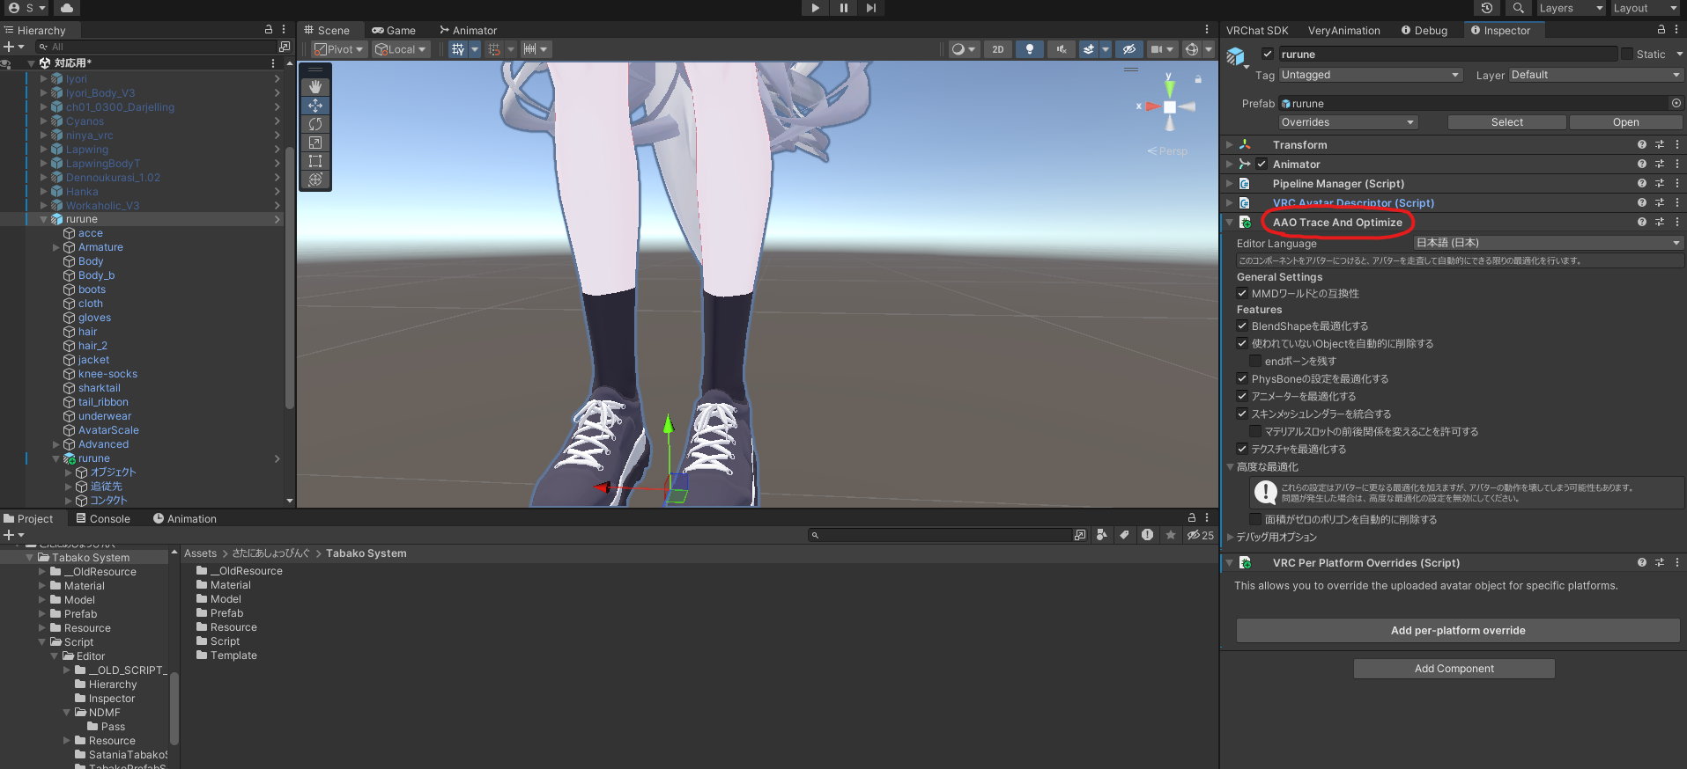Toggle the Static checkbox

tap(1627, 54)
